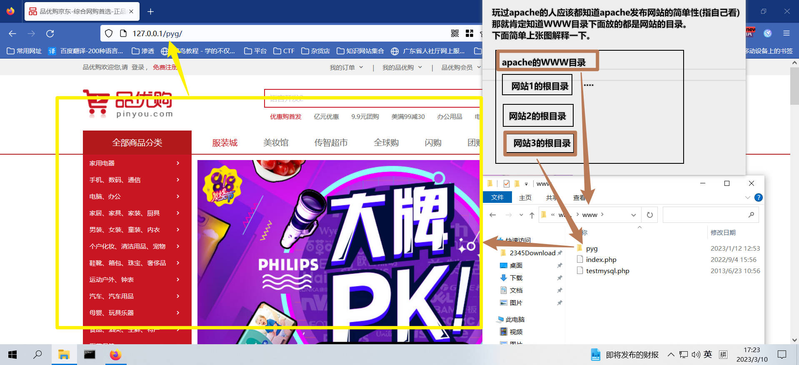
Task: Open 百度翻译 bookmark
Action: [x=86, y=51]
